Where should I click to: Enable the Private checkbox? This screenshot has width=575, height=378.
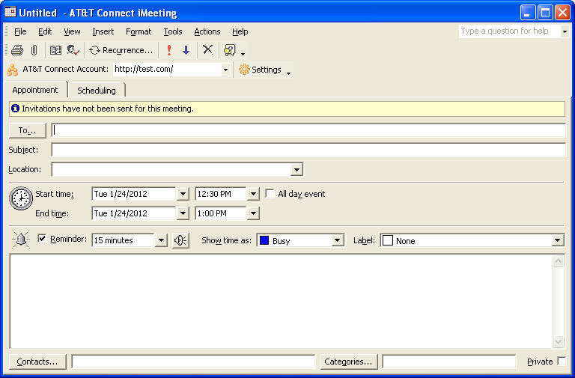pyautogui.click(x=562, y=361)
